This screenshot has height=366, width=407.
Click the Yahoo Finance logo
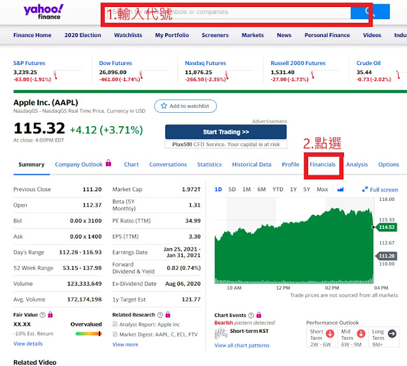pos(43,11)
